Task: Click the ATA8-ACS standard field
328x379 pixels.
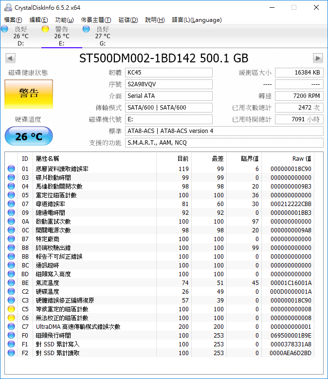Action: point(224,131)
